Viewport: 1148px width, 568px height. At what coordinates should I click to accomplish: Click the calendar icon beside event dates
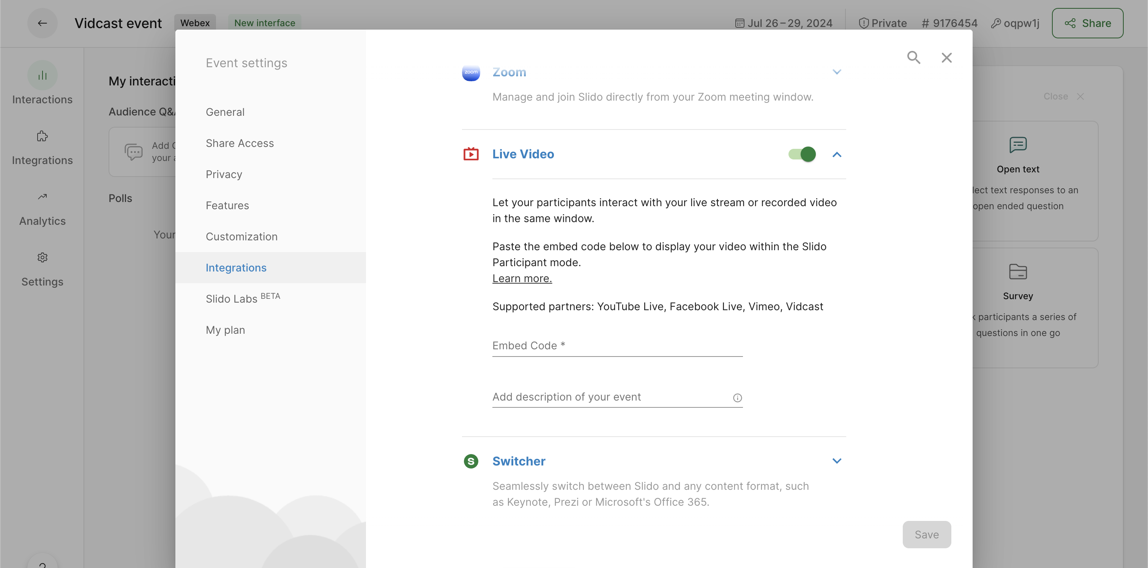tap(740, 23)
